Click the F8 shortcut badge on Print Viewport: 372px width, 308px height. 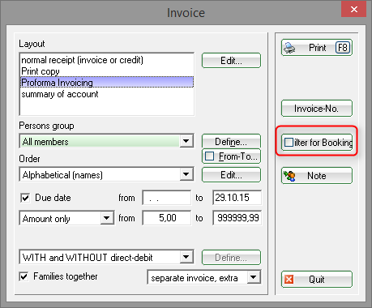pos(343,48)
